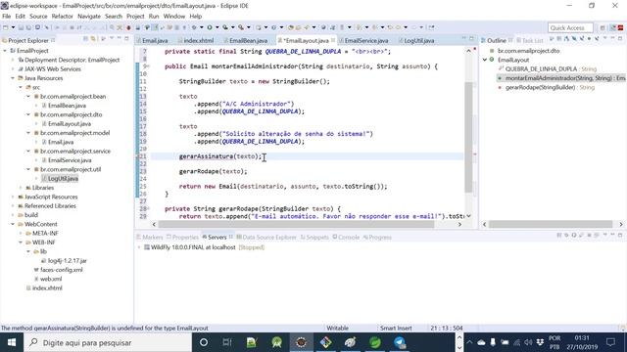The image size is (627, 352).
Task: Open Eclipse icon in Windows taskbar
Action: click(301, 342)
